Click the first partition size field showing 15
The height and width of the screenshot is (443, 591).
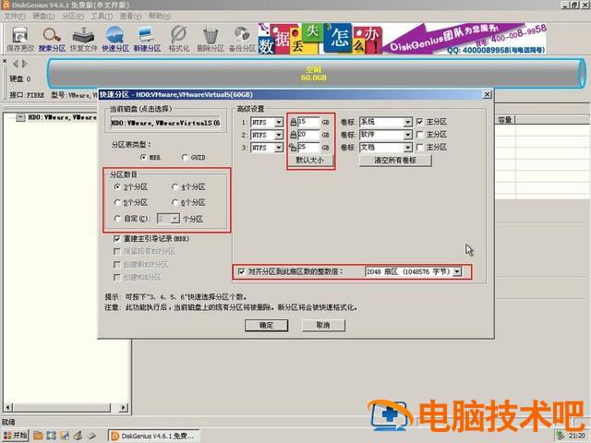pyautogui.click(x=308, y=122)
